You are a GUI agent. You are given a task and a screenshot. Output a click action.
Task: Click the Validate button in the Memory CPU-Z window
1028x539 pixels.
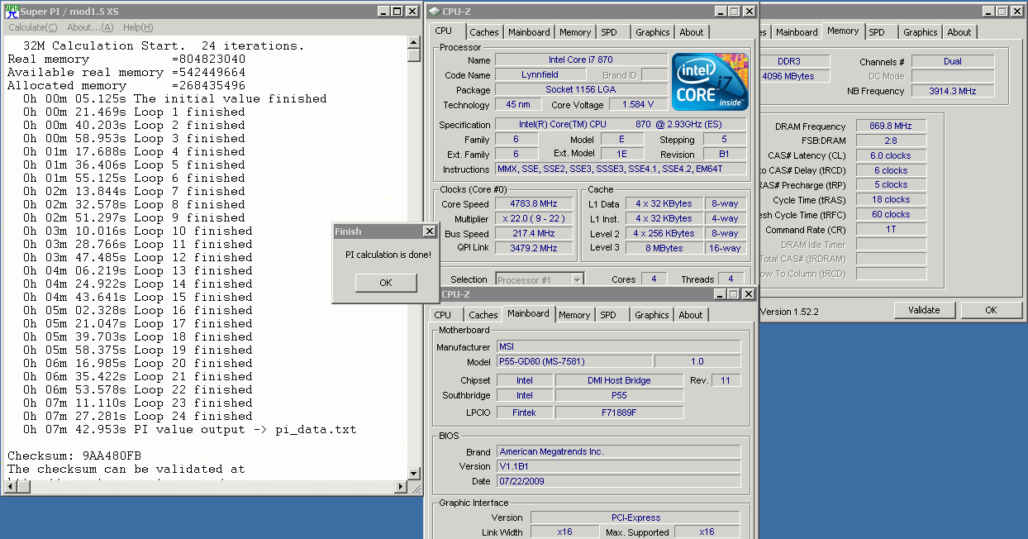click(924, 310)
